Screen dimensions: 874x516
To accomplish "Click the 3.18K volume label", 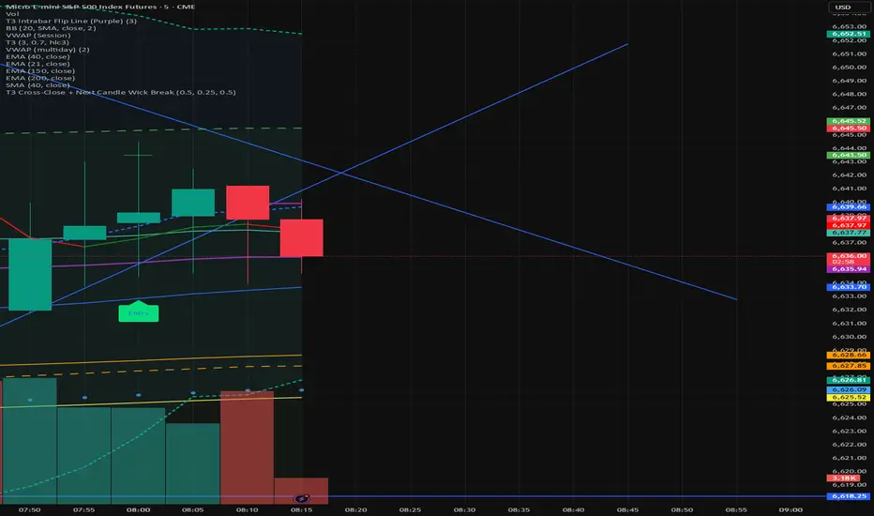I will 844,478.
